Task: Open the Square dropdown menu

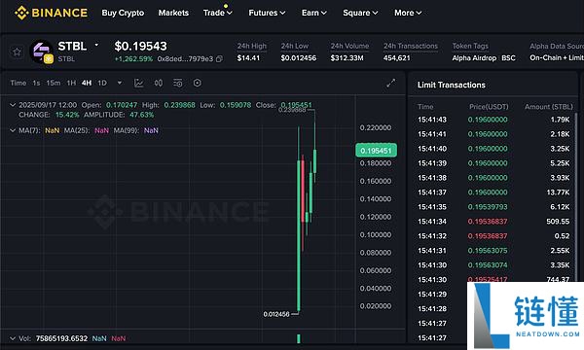Action: (360, 13)
